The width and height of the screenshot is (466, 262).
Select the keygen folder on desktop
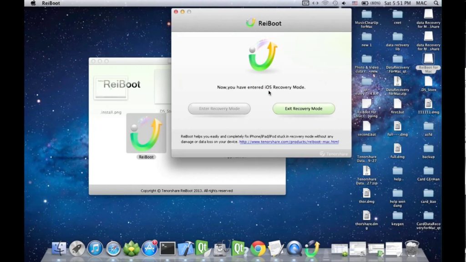pyautogui.click(x=397, y=218)
